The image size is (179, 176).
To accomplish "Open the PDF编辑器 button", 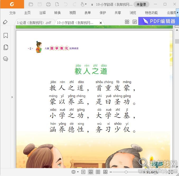I will coord(159,21).
